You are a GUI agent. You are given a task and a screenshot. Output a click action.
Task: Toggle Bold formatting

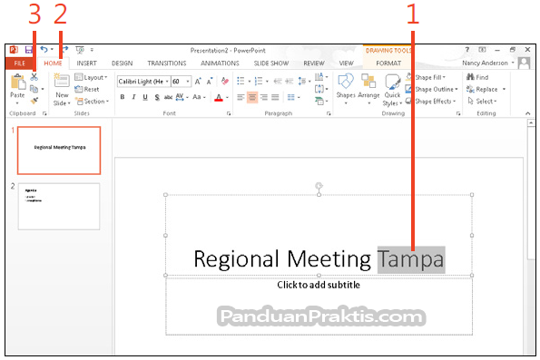[x=123, y=97]
